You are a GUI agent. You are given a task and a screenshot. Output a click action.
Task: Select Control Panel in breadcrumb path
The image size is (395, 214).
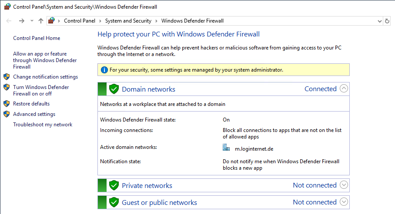tap(80, 21)
